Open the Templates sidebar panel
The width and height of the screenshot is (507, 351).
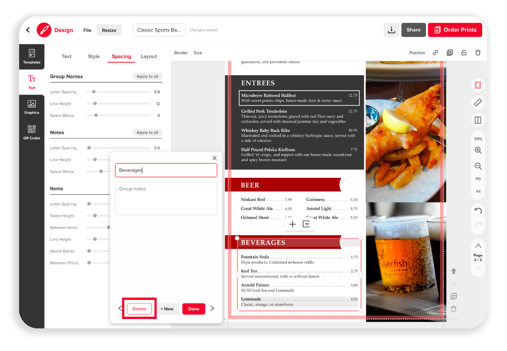pos(32,57)
